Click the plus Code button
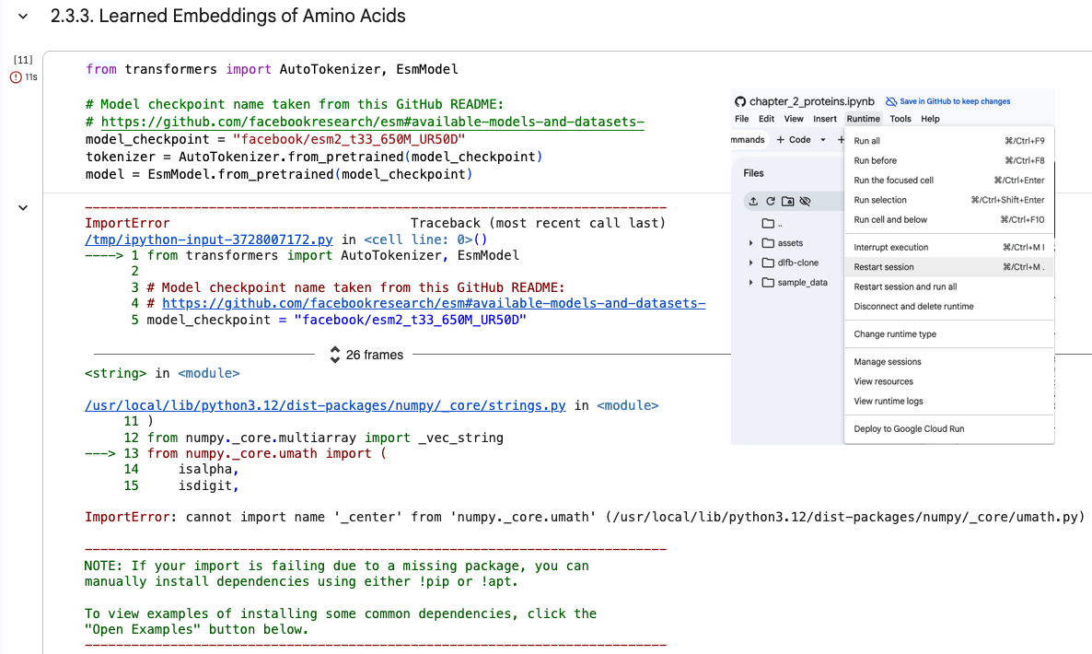The width and height of the screenshot is (1092, 654). 794,140
